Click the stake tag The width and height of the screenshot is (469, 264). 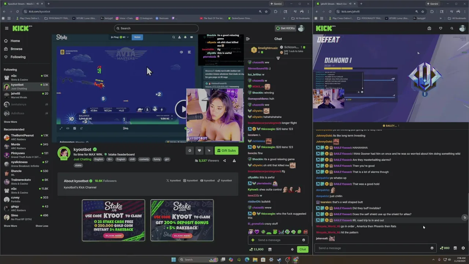click(78, 165)
